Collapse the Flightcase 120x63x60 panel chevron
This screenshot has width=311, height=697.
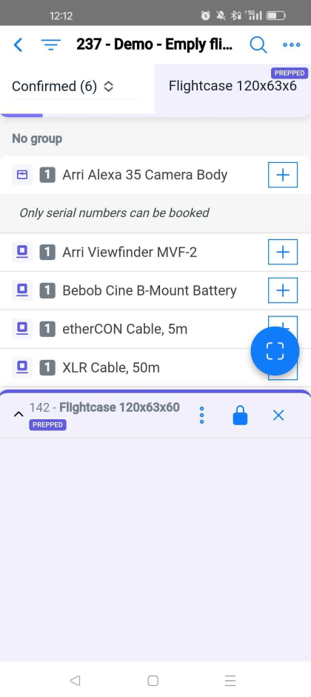point(19,414)
